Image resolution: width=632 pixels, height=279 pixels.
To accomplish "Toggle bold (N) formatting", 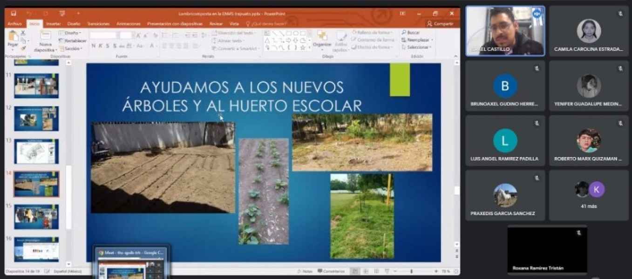I will pos(94,46).
